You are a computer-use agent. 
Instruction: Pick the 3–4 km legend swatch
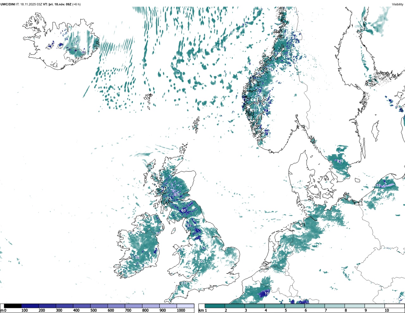(255, 306)
